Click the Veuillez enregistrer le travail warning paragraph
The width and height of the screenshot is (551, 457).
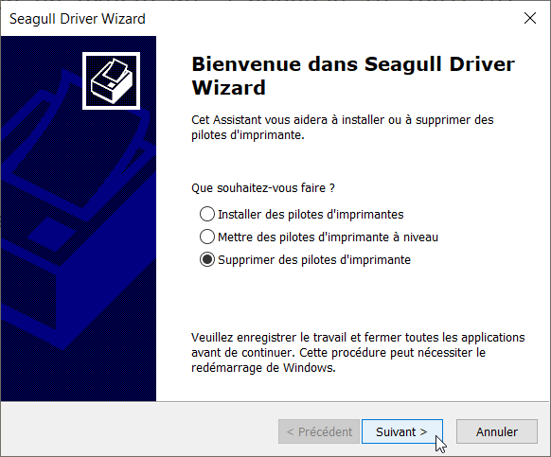pyautogui.click(x=358, y=352)
